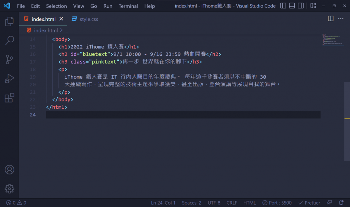Click the opening body tag on line 14
The width and height of the screenshot is (350, 207).
(62, 39)
